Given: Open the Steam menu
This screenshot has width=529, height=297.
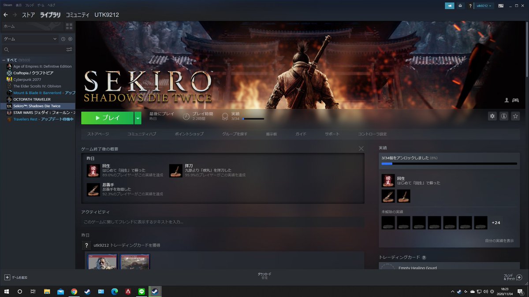Looking at the screenshot, I should (7, 4).
